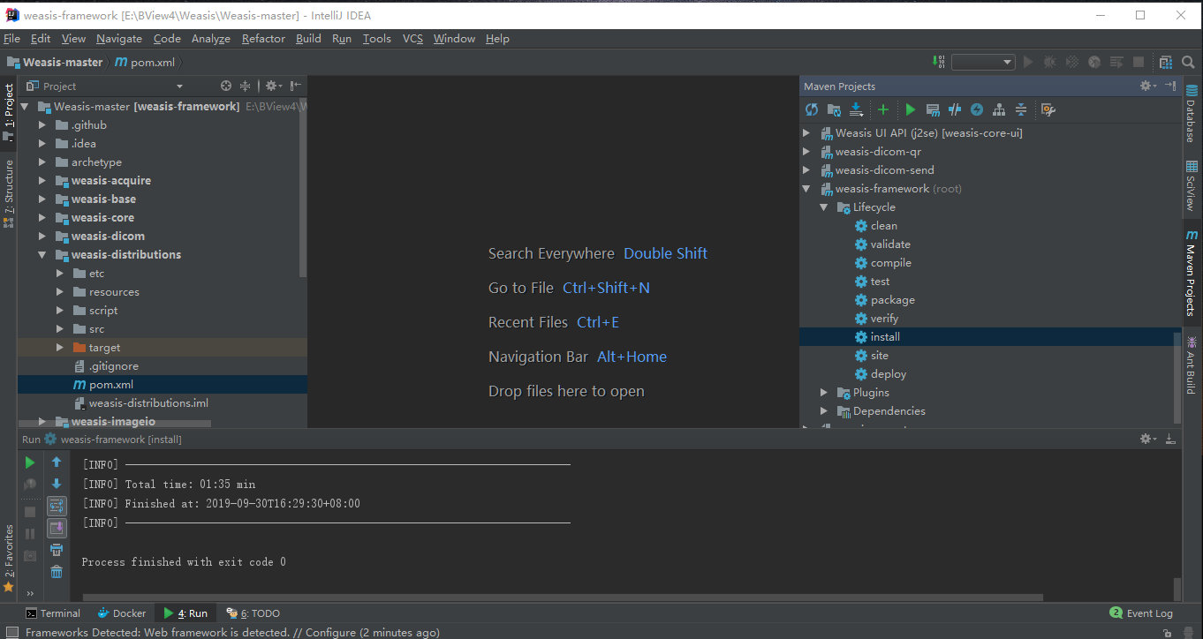Open the Analyze menu
Viewport: 1203px width, 639px height.
click(x=211, y=38)
